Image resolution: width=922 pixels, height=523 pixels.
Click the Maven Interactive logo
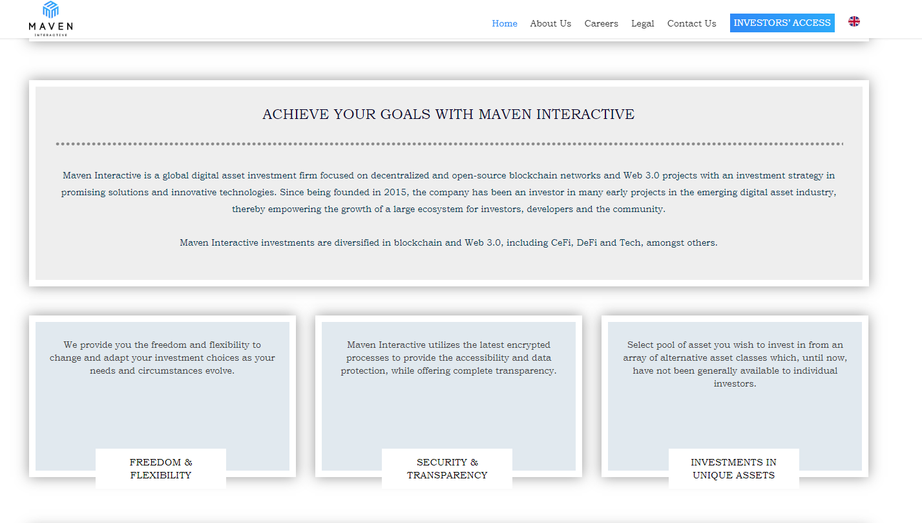(x=50, y=19)
